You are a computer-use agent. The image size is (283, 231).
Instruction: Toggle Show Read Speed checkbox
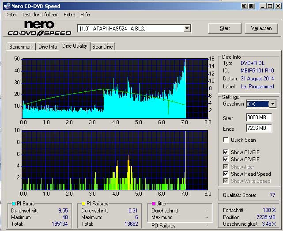pos(226,174)
